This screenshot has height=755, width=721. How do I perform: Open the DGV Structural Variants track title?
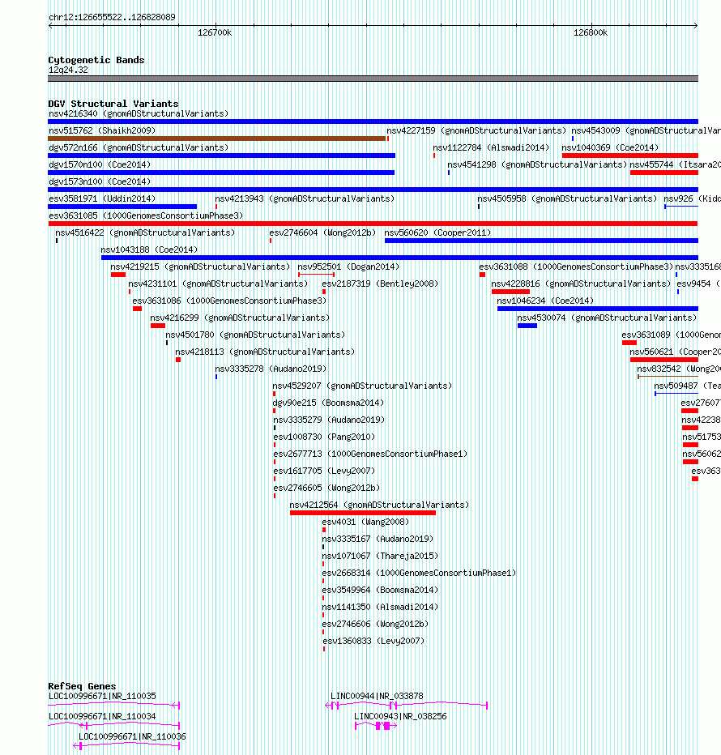[113, 104]
